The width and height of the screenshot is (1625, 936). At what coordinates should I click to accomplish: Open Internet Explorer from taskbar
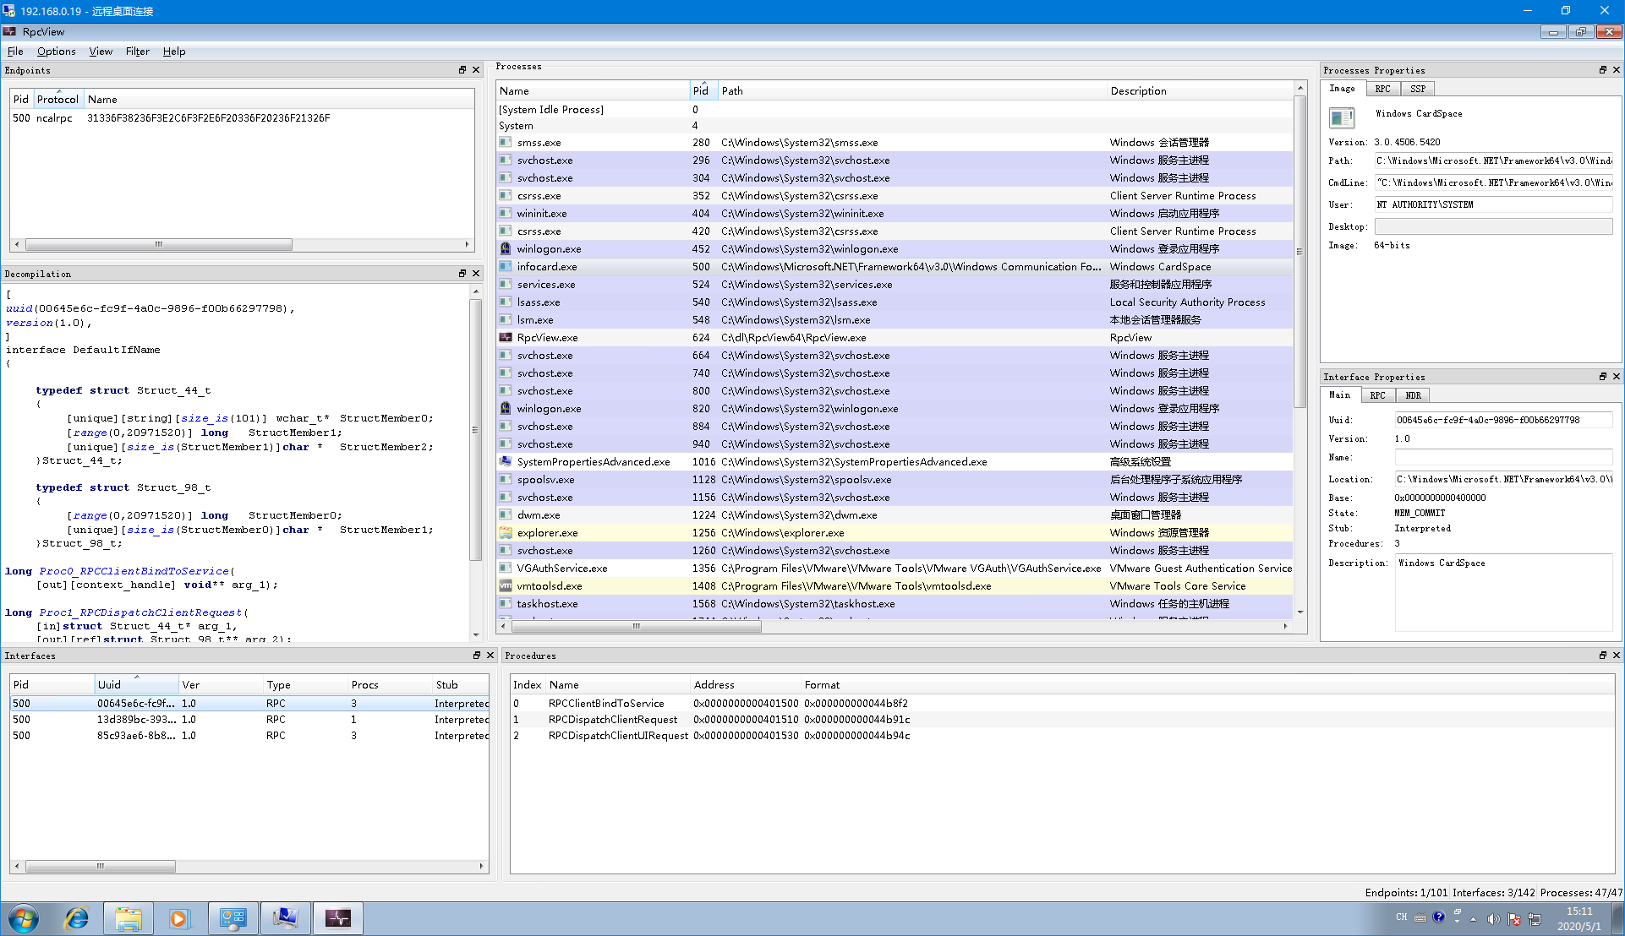(x=77, y=918)
